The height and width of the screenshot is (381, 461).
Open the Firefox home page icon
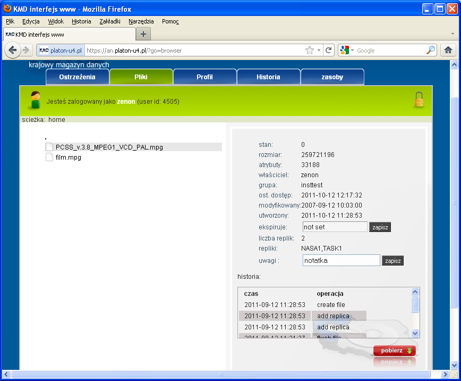[x=448, y=51]
